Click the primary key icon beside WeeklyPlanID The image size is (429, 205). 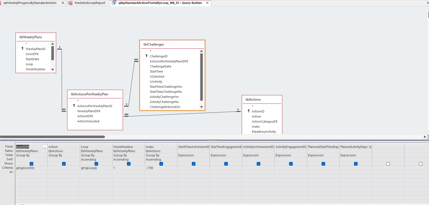pyautogui.click(x=22, y=49)
